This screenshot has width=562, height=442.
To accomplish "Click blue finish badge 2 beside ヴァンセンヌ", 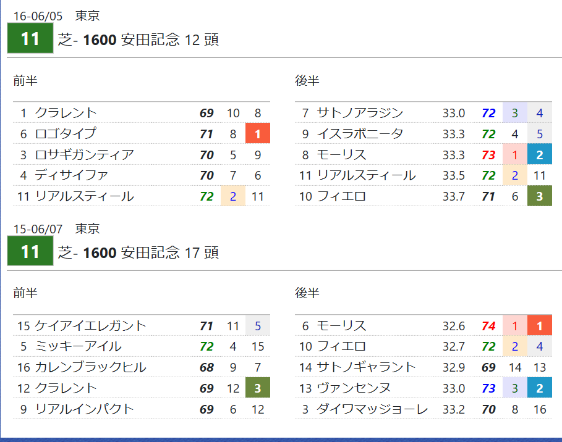I will 539,388.
